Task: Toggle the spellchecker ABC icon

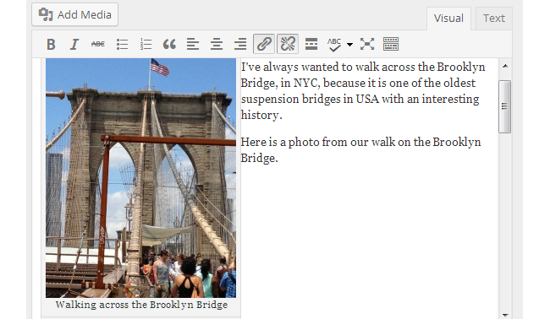Action: pos(334,45)
